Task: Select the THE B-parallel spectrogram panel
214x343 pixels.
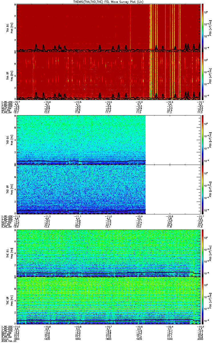Action: coord(108,301)
